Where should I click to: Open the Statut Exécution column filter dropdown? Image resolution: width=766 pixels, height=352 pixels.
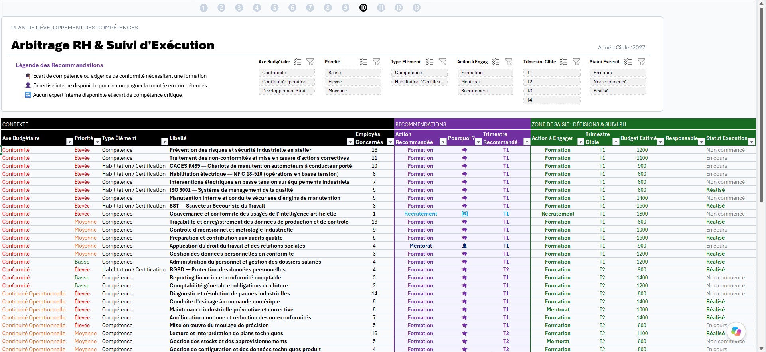[752, 142]
